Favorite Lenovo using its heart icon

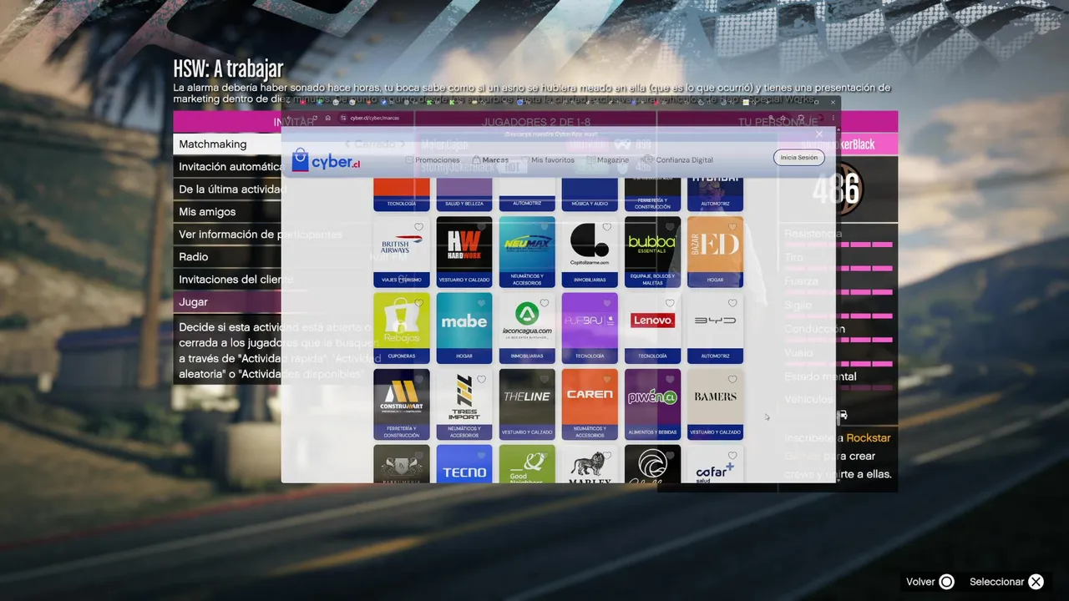click(670, 303)
